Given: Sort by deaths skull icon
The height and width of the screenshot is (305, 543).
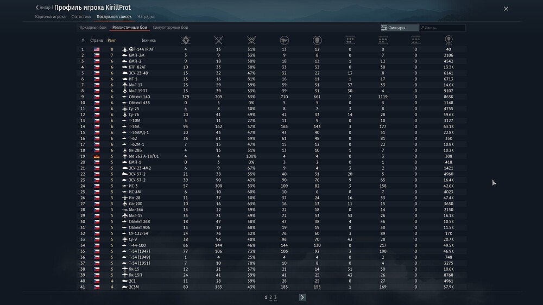Looking at the screenshot, I should point(317,41).
